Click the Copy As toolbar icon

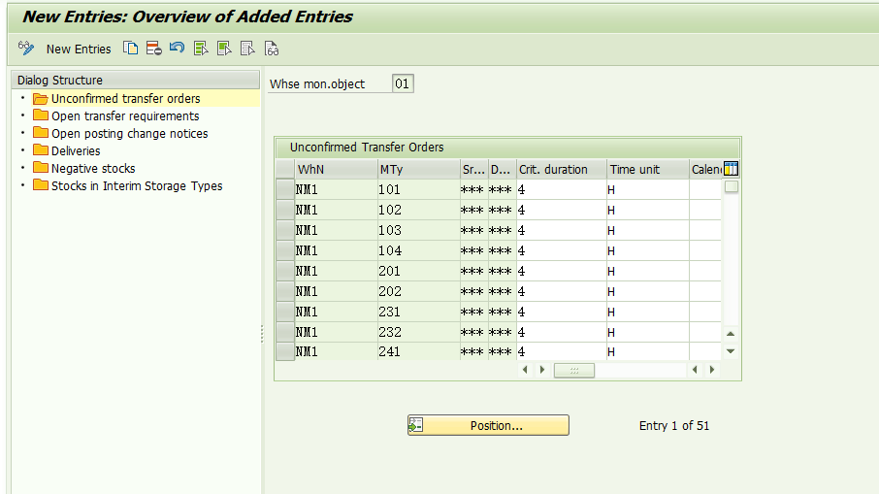click(x=130, y=49)
